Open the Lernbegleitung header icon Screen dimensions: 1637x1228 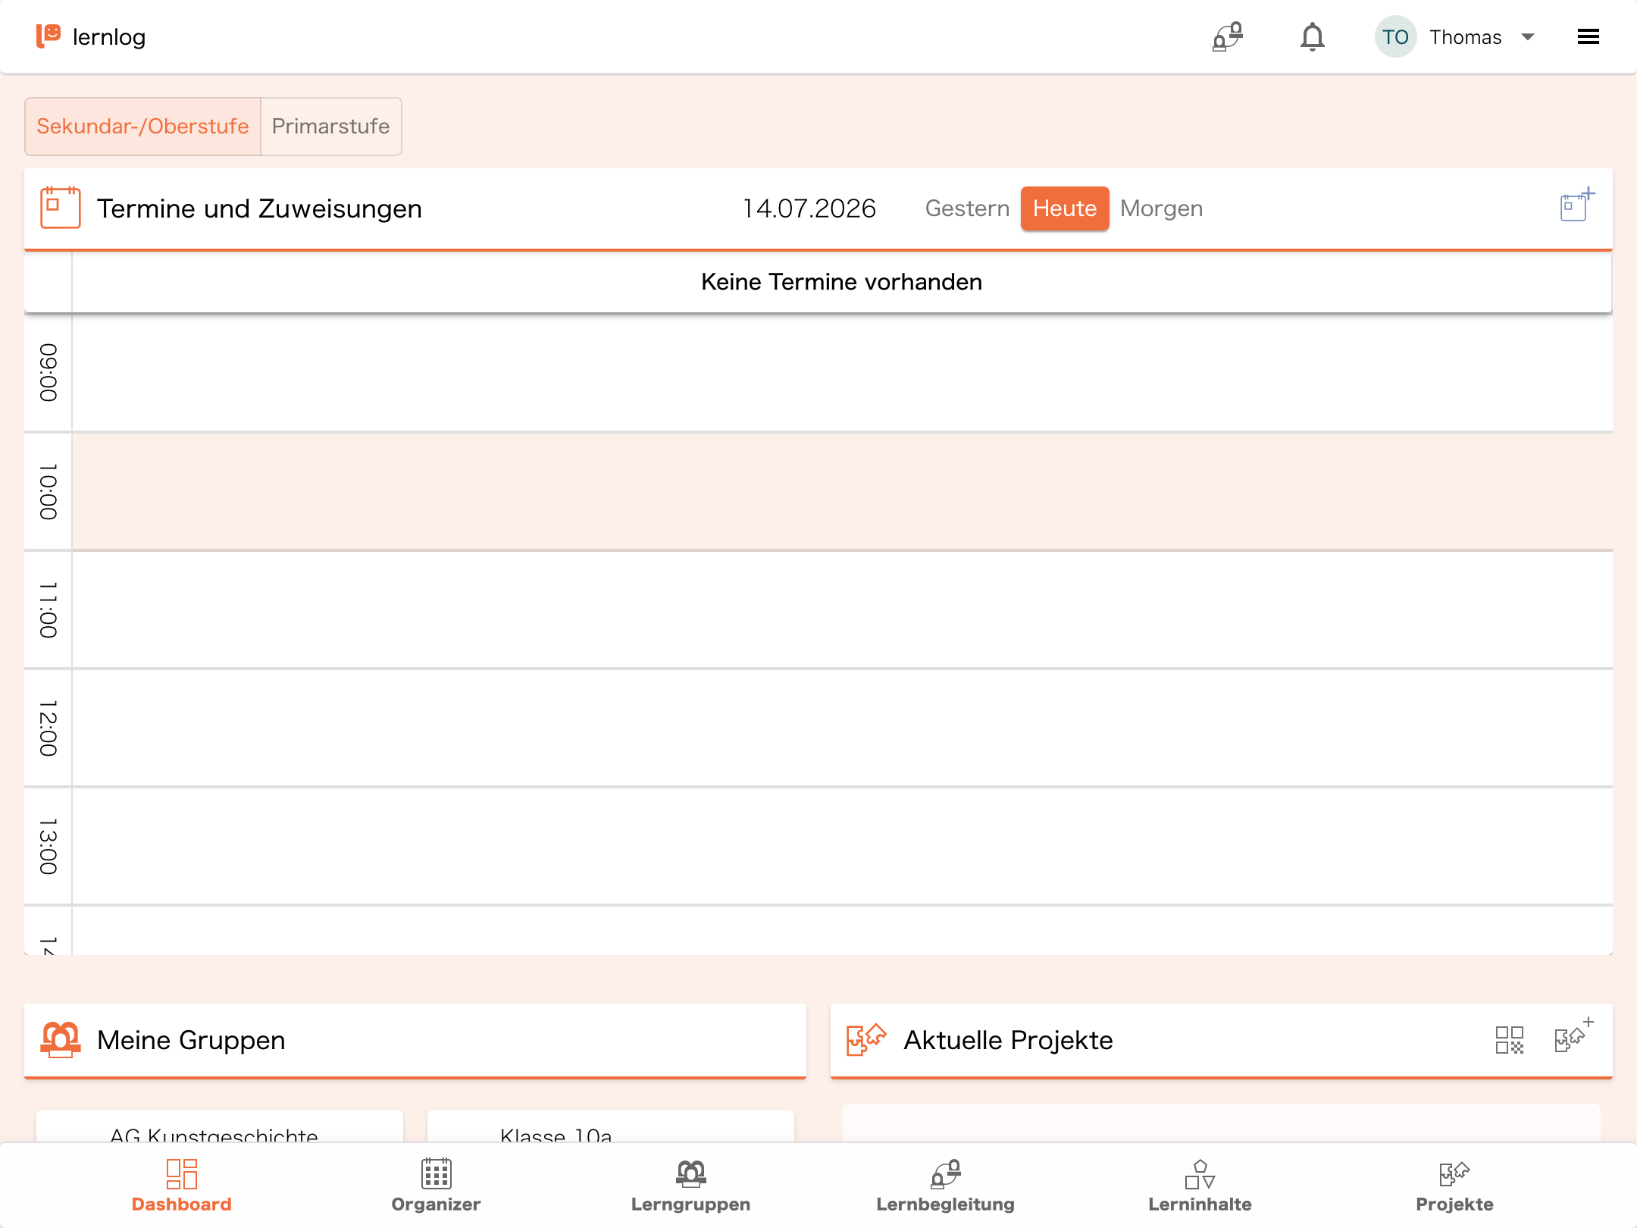(x=1227, y=36)
